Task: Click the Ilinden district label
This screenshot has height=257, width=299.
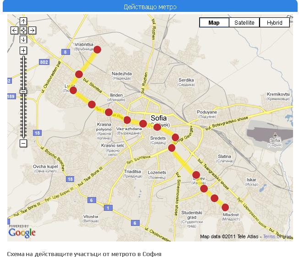Action: point(116,97)
